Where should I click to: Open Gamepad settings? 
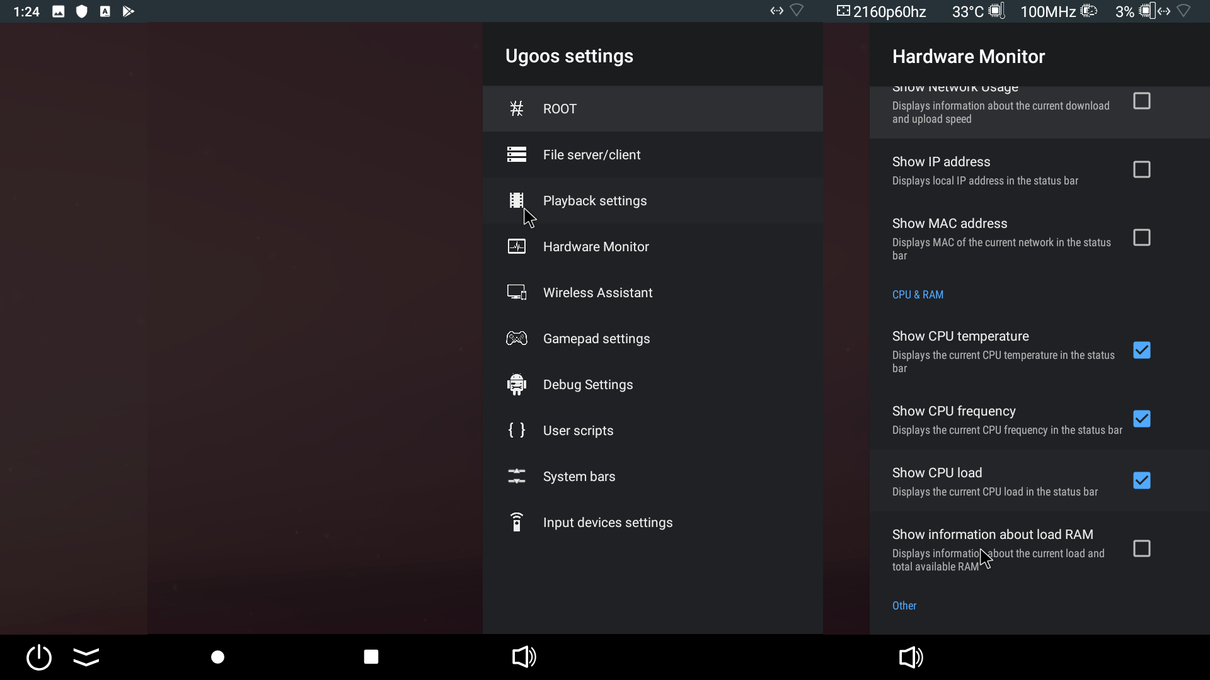[652, 338]
